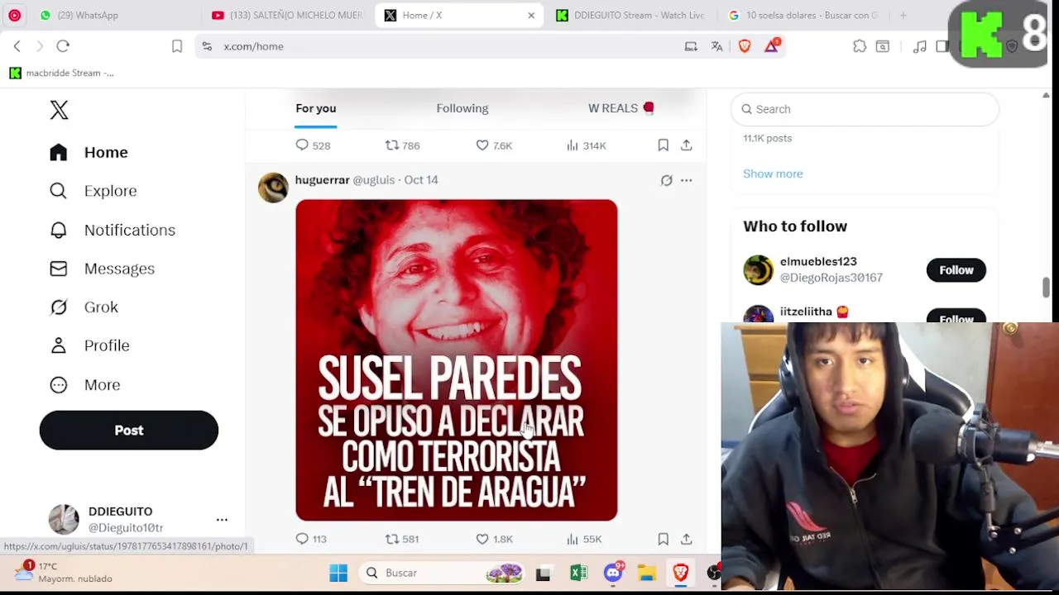This screenshot has height=595, width=1059.
Task: Open File Explorer from the taskbar
Action: click(x=646, y=573)
